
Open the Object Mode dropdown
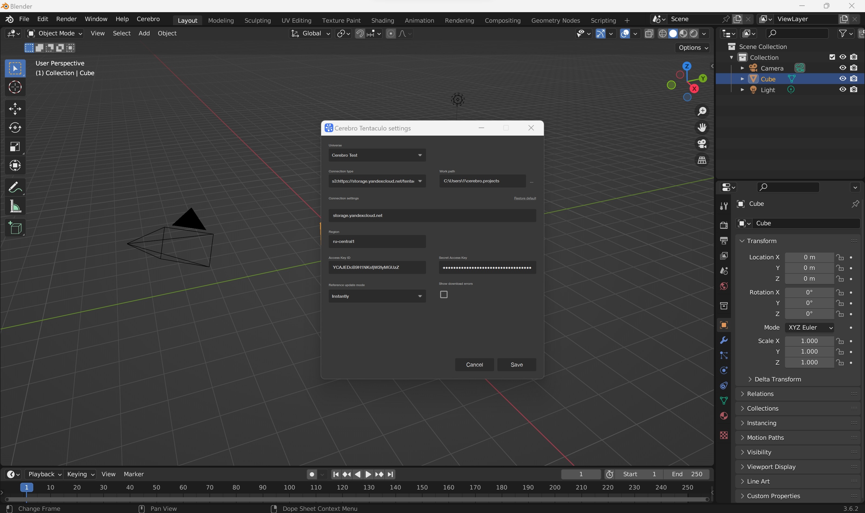55,33
